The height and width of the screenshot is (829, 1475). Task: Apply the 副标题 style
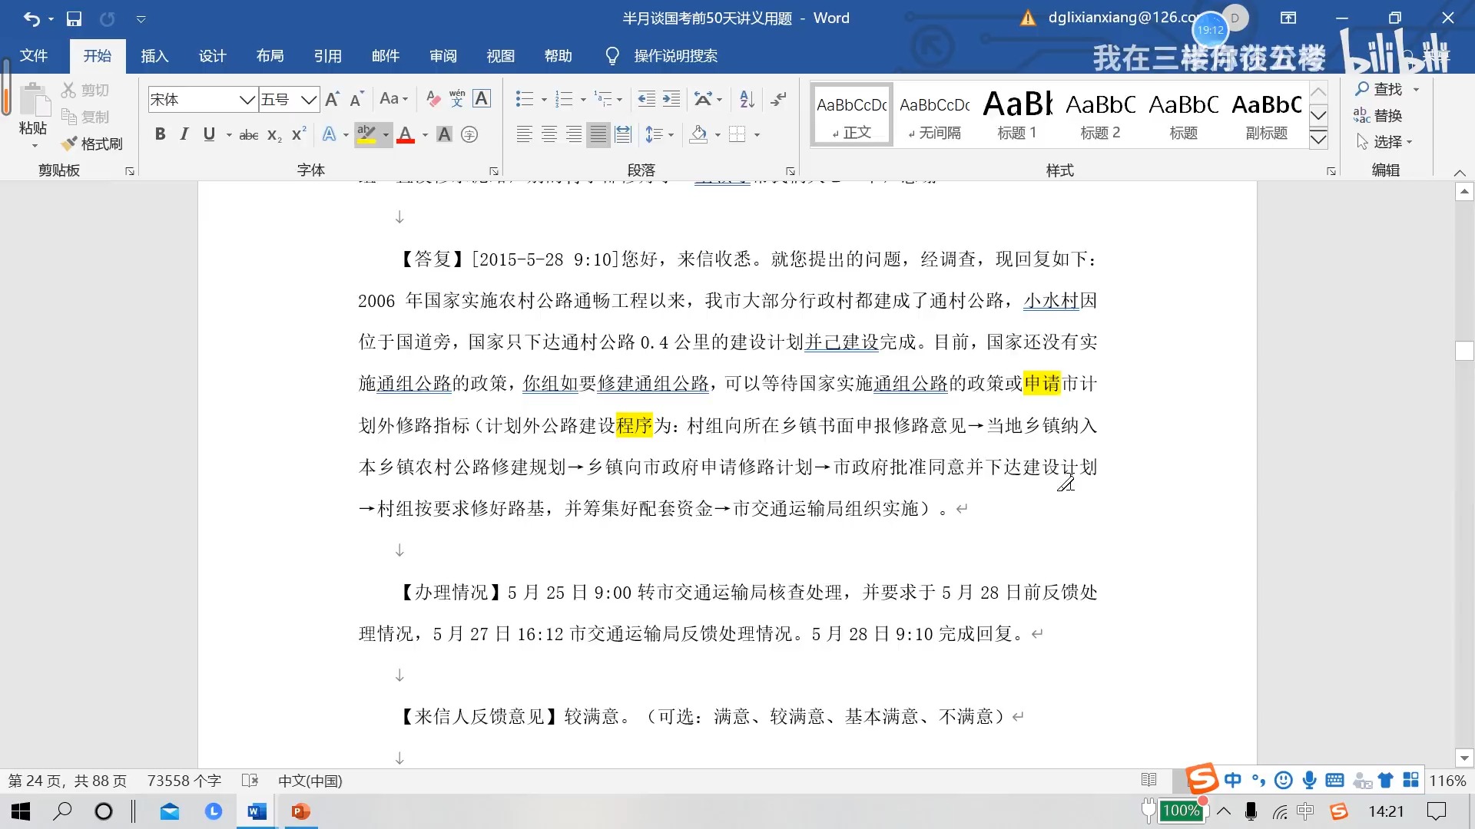(x=1266, y=114)
